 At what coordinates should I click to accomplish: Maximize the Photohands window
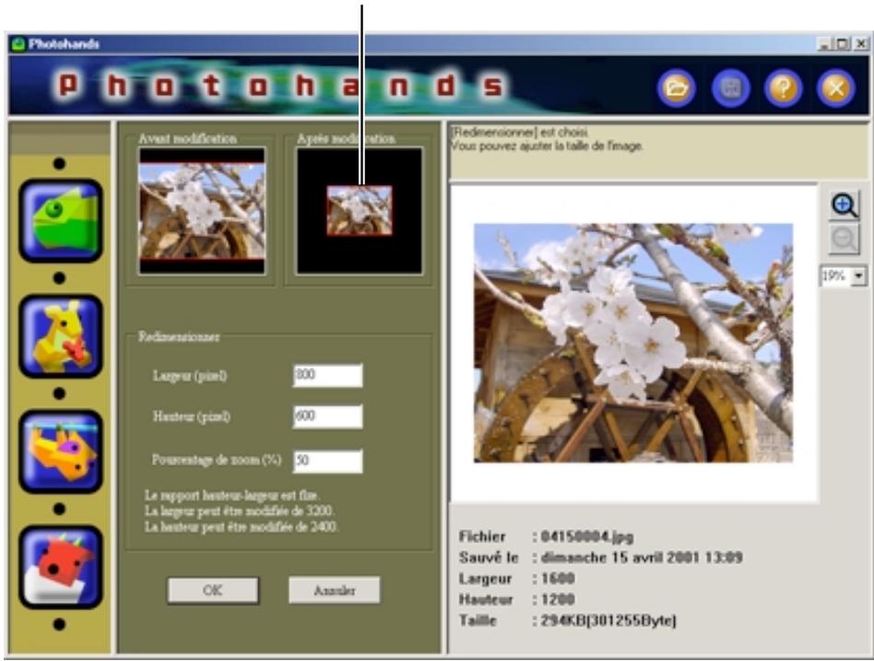point(843,44)
